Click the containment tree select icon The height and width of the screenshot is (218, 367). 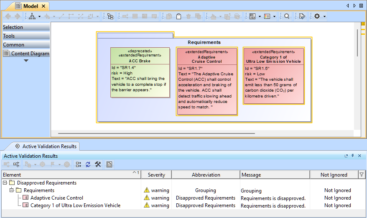[x=110, y=16]
